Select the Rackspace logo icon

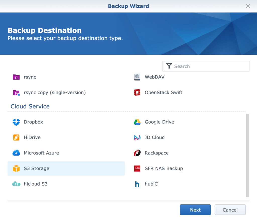[x=137, y=153]
